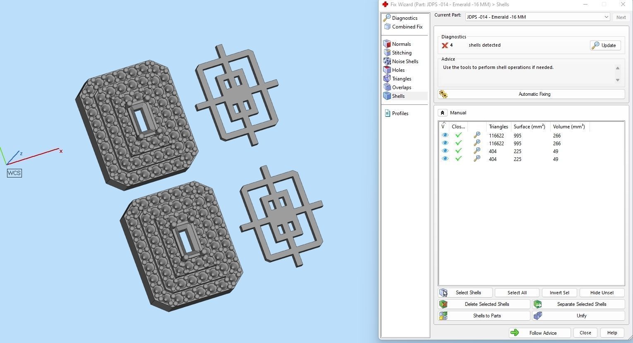Run Automatic Fixing
This screenshot has height=343, width=633.
pyautogui.click(x=531, y=94)
